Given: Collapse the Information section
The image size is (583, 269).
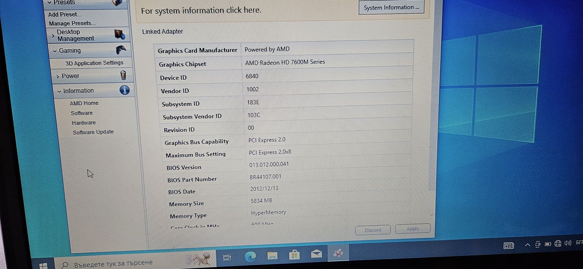Looking at the screenshot, I should point(59,91).
